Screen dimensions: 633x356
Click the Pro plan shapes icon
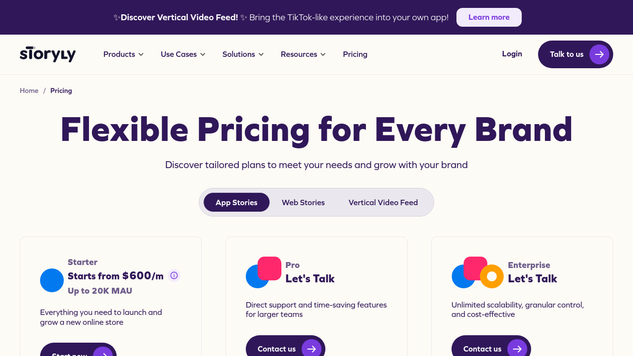(263, 272)
